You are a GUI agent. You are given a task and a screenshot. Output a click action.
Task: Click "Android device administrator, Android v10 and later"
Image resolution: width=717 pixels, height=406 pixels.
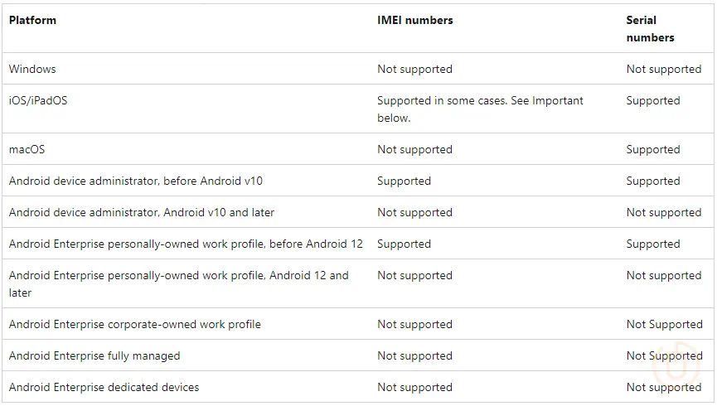pyautogui.click(x=142, y=212)
